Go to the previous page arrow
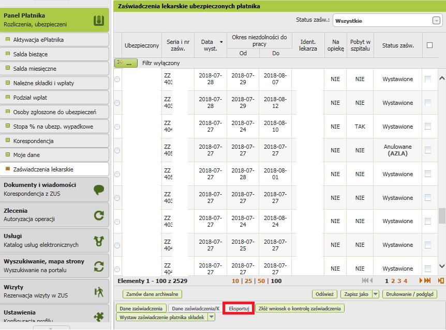Image resolution: width=446 pixels, height=330 pixels. (371, 280)
